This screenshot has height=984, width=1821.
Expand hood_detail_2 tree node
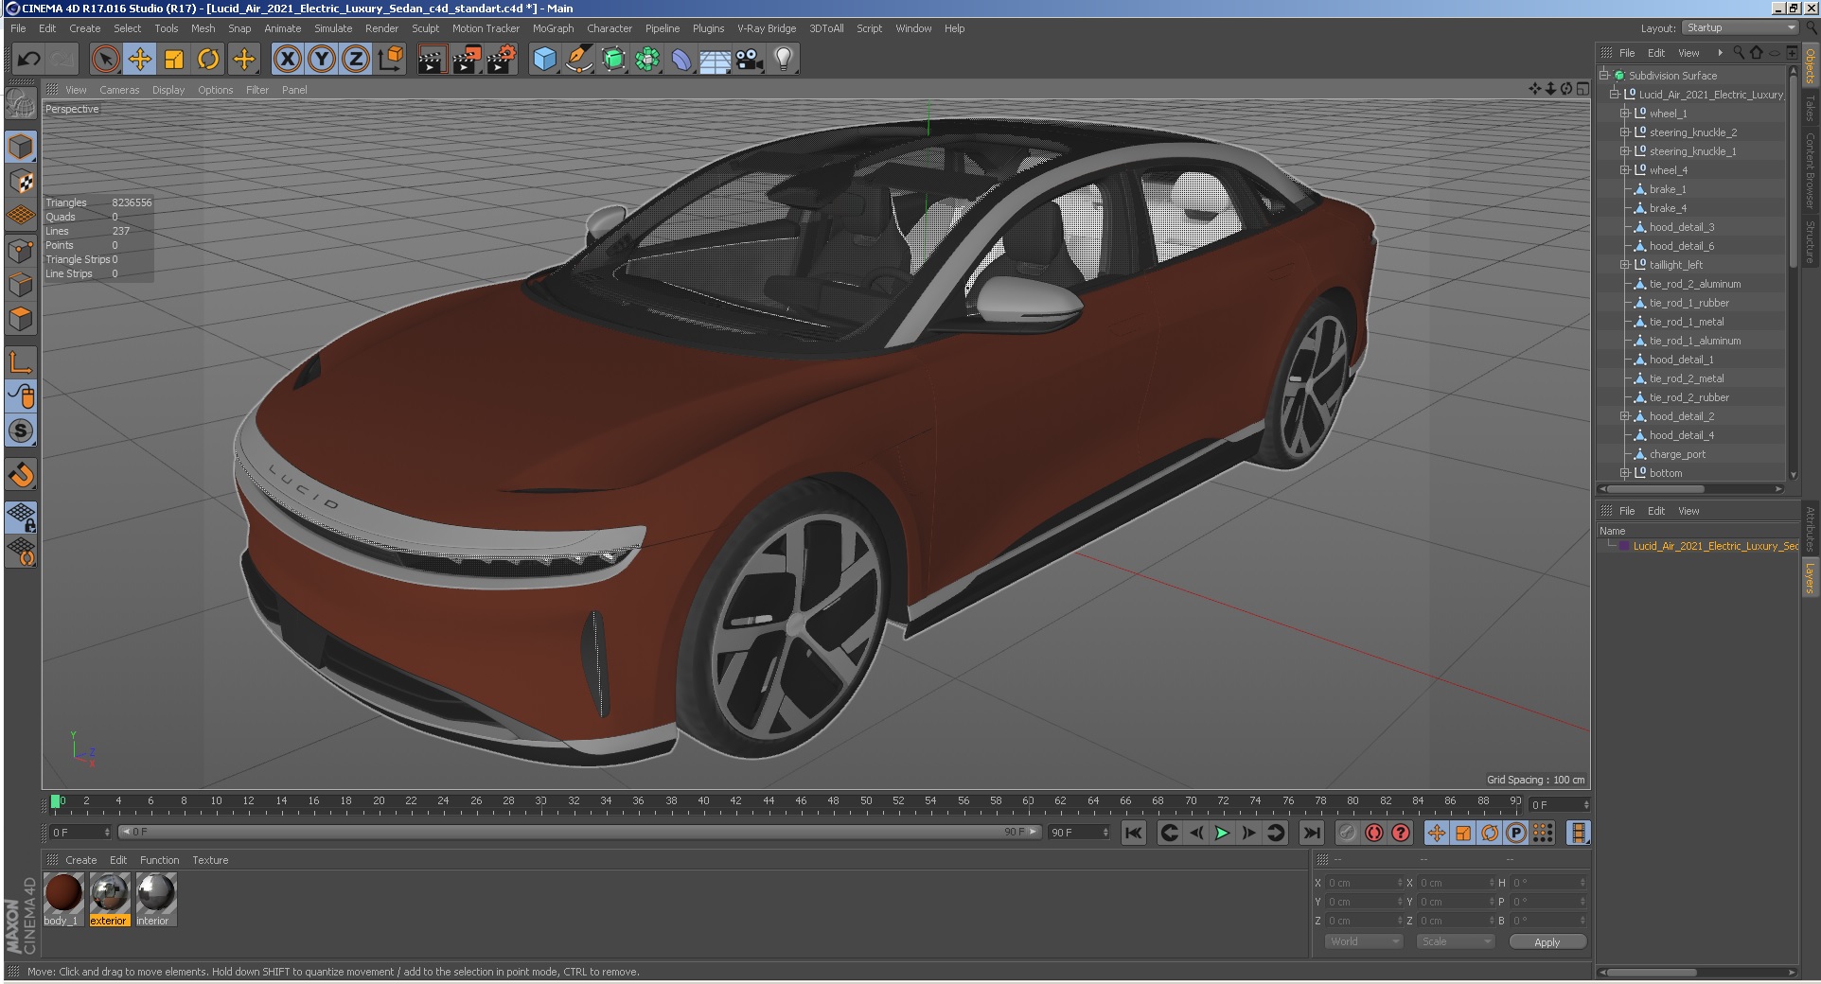[x=1624, y=416]
